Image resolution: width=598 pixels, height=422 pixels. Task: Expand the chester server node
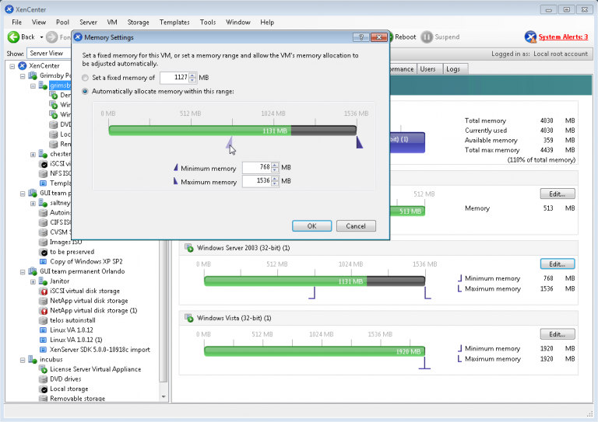[33, 154]
